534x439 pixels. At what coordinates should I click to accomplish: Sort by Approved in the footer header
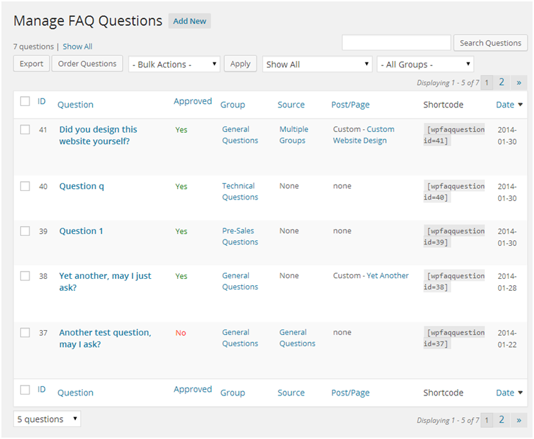click(193, 389)
